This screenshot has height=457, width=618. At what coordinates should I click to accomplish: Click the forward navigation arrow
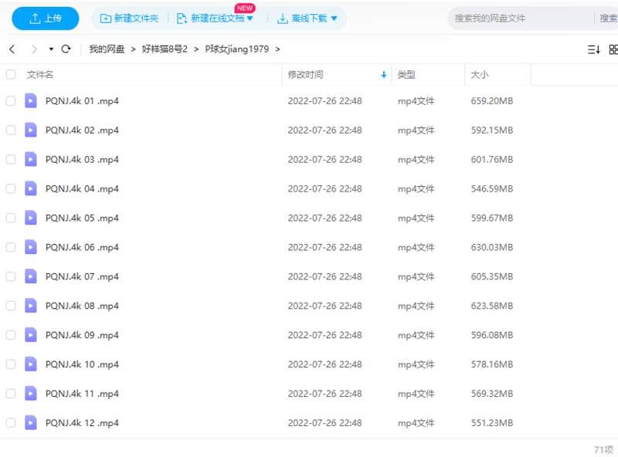pyautogui.click(x=34, y=49)
